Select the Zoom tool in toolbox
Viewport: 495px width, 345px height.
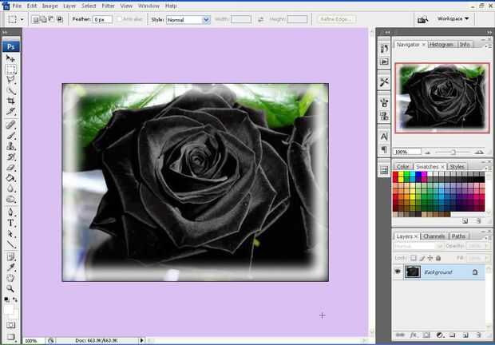point(11,290)
